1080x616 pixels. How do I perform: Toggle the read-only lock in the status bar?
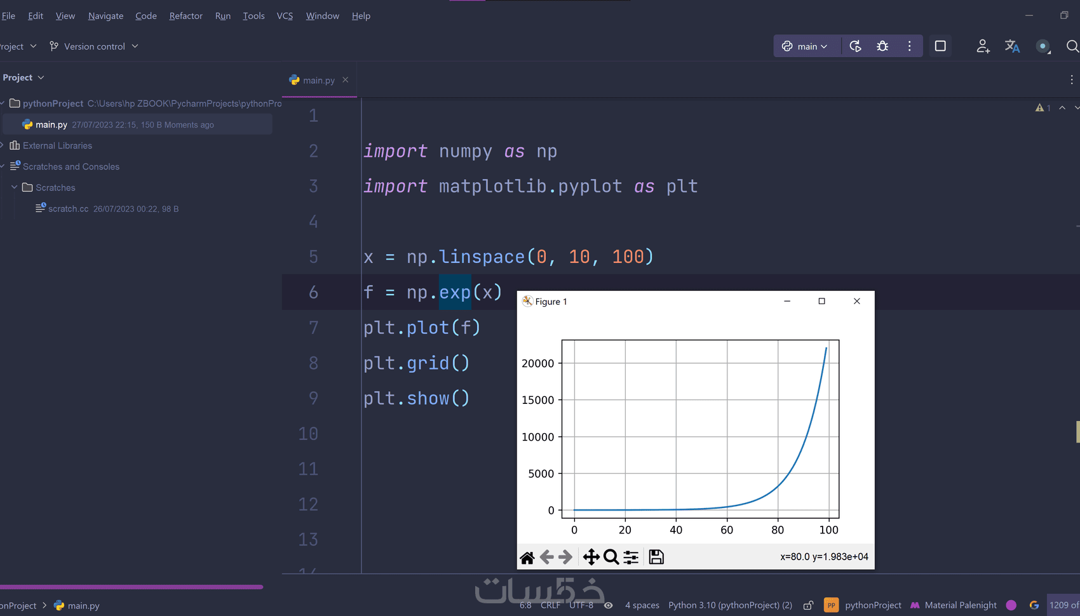pos(808,605)
